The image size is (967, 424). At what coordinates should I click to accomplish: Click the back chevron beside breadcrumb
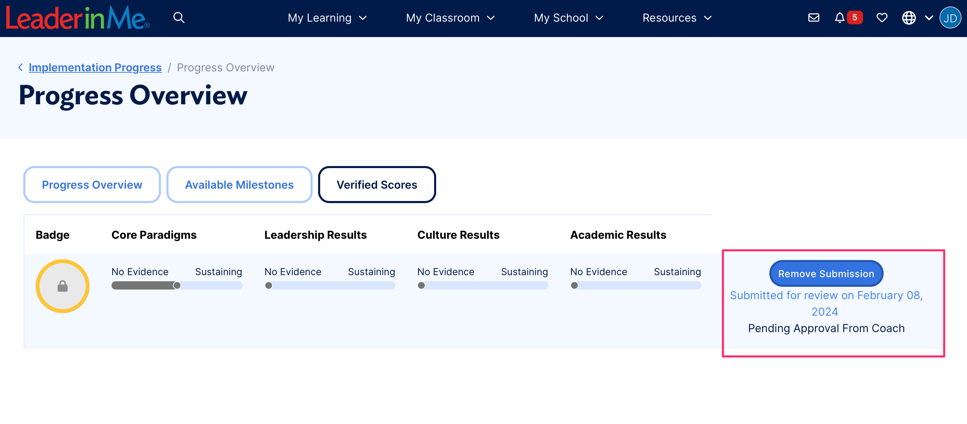[x=20, y=67]
